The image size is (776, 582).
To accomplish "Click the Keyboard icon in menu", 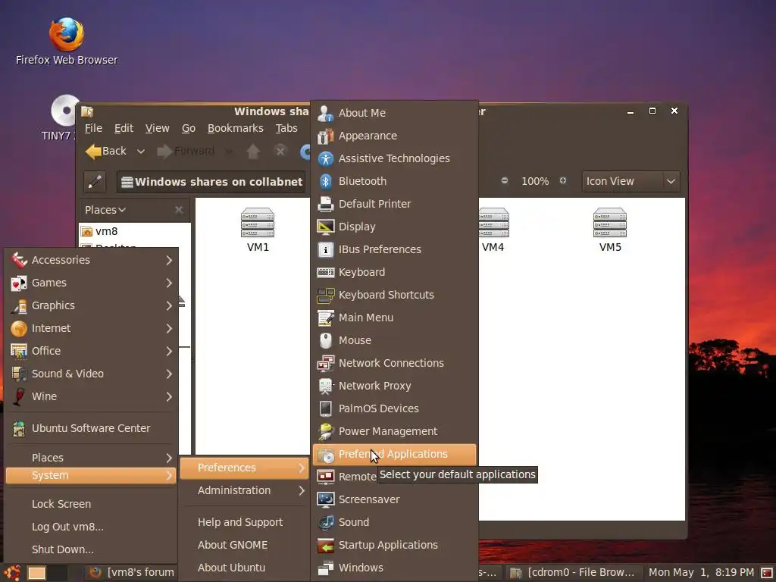I will pyautogui.click(x=325, y=272).
